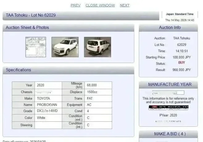This screenshot has width=203, height=142.
Task: Select the Grade value ending in 4WD
Action: point(48,111)
